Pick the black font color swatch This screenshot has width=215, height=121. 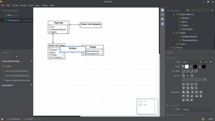[204, 67]
